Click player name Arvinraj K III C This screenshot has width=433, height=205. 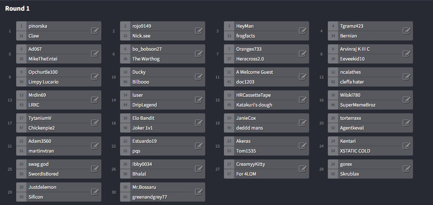(355, 49)
